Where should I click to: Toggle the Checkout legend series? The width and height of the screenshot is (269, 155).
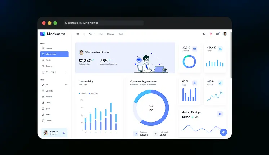[x=93, y=93]
